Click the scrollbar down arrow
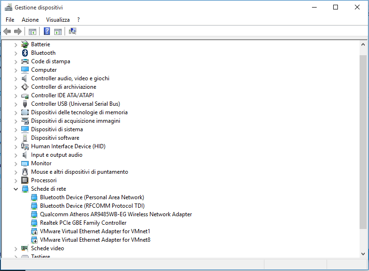Viewport: 369px width, 271px height. pos(363,254)
